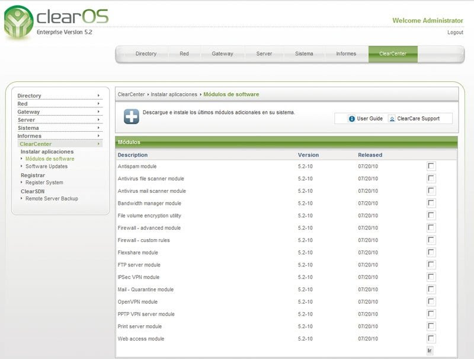Check the IPSec VPN module checkbox
474x359 pixels.
[x=431, y=277]
